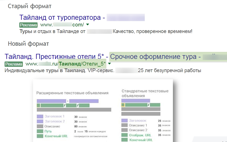Click the 'Стандартные текстовые объявления' heading

pos(145,93)
